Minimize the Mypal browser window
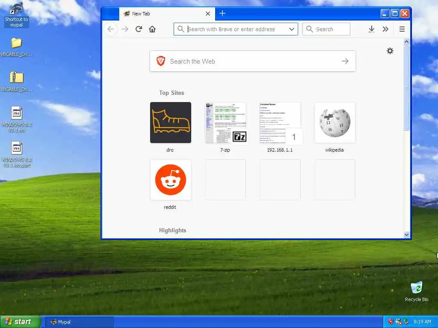The height and width of the screenshot is (328, 438). 385,13
